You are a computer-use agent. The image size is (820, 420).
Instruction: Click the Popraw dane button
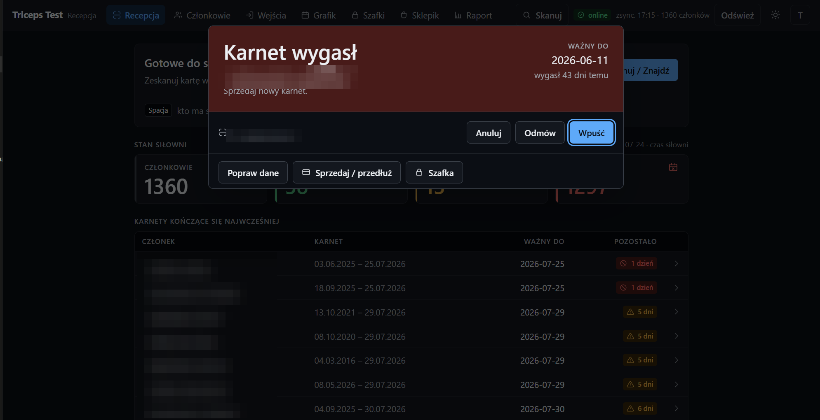(x=253, y=172)
